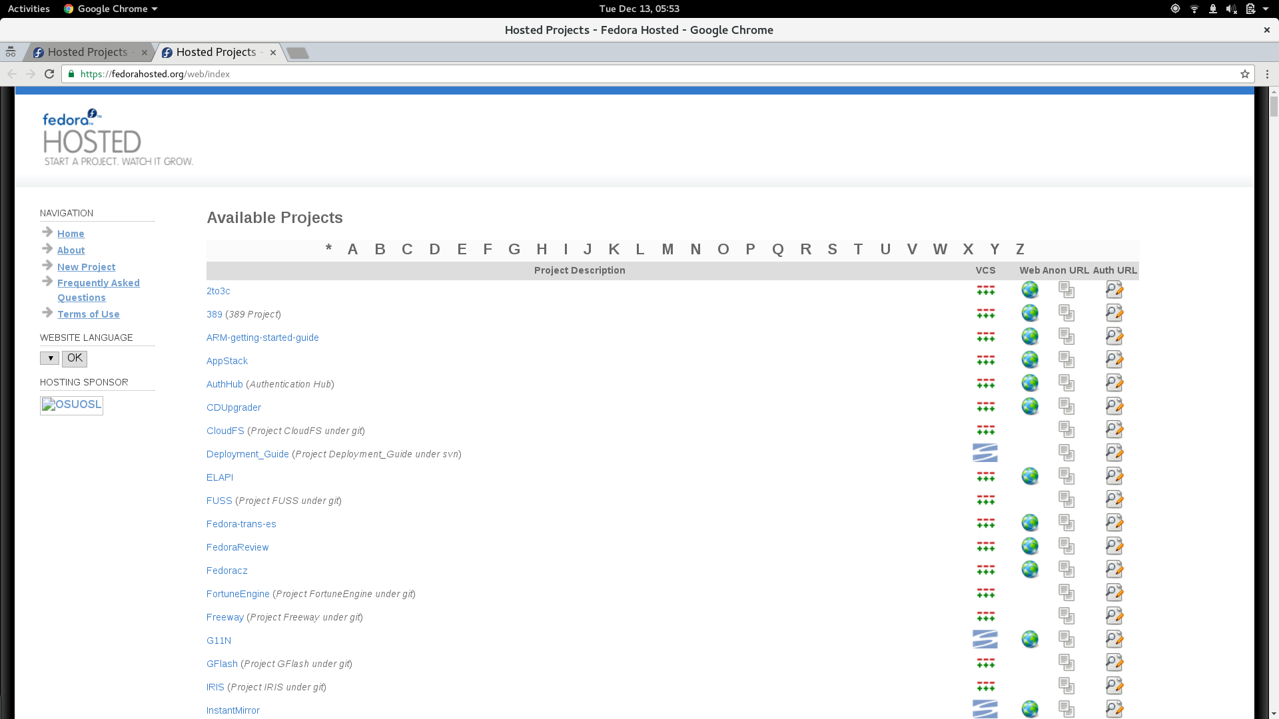Image resolution: width=1279 pixels, height=719 pixels.
Task: Click Anon URL copy icon for 389
Action: 1066,313
